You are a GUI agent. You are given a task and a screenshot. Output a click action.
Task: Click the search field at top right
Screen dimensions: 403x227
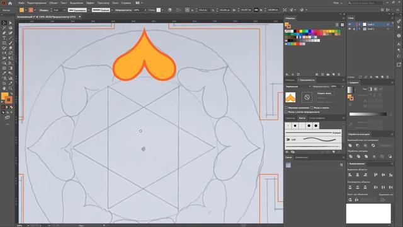point(365,3)
